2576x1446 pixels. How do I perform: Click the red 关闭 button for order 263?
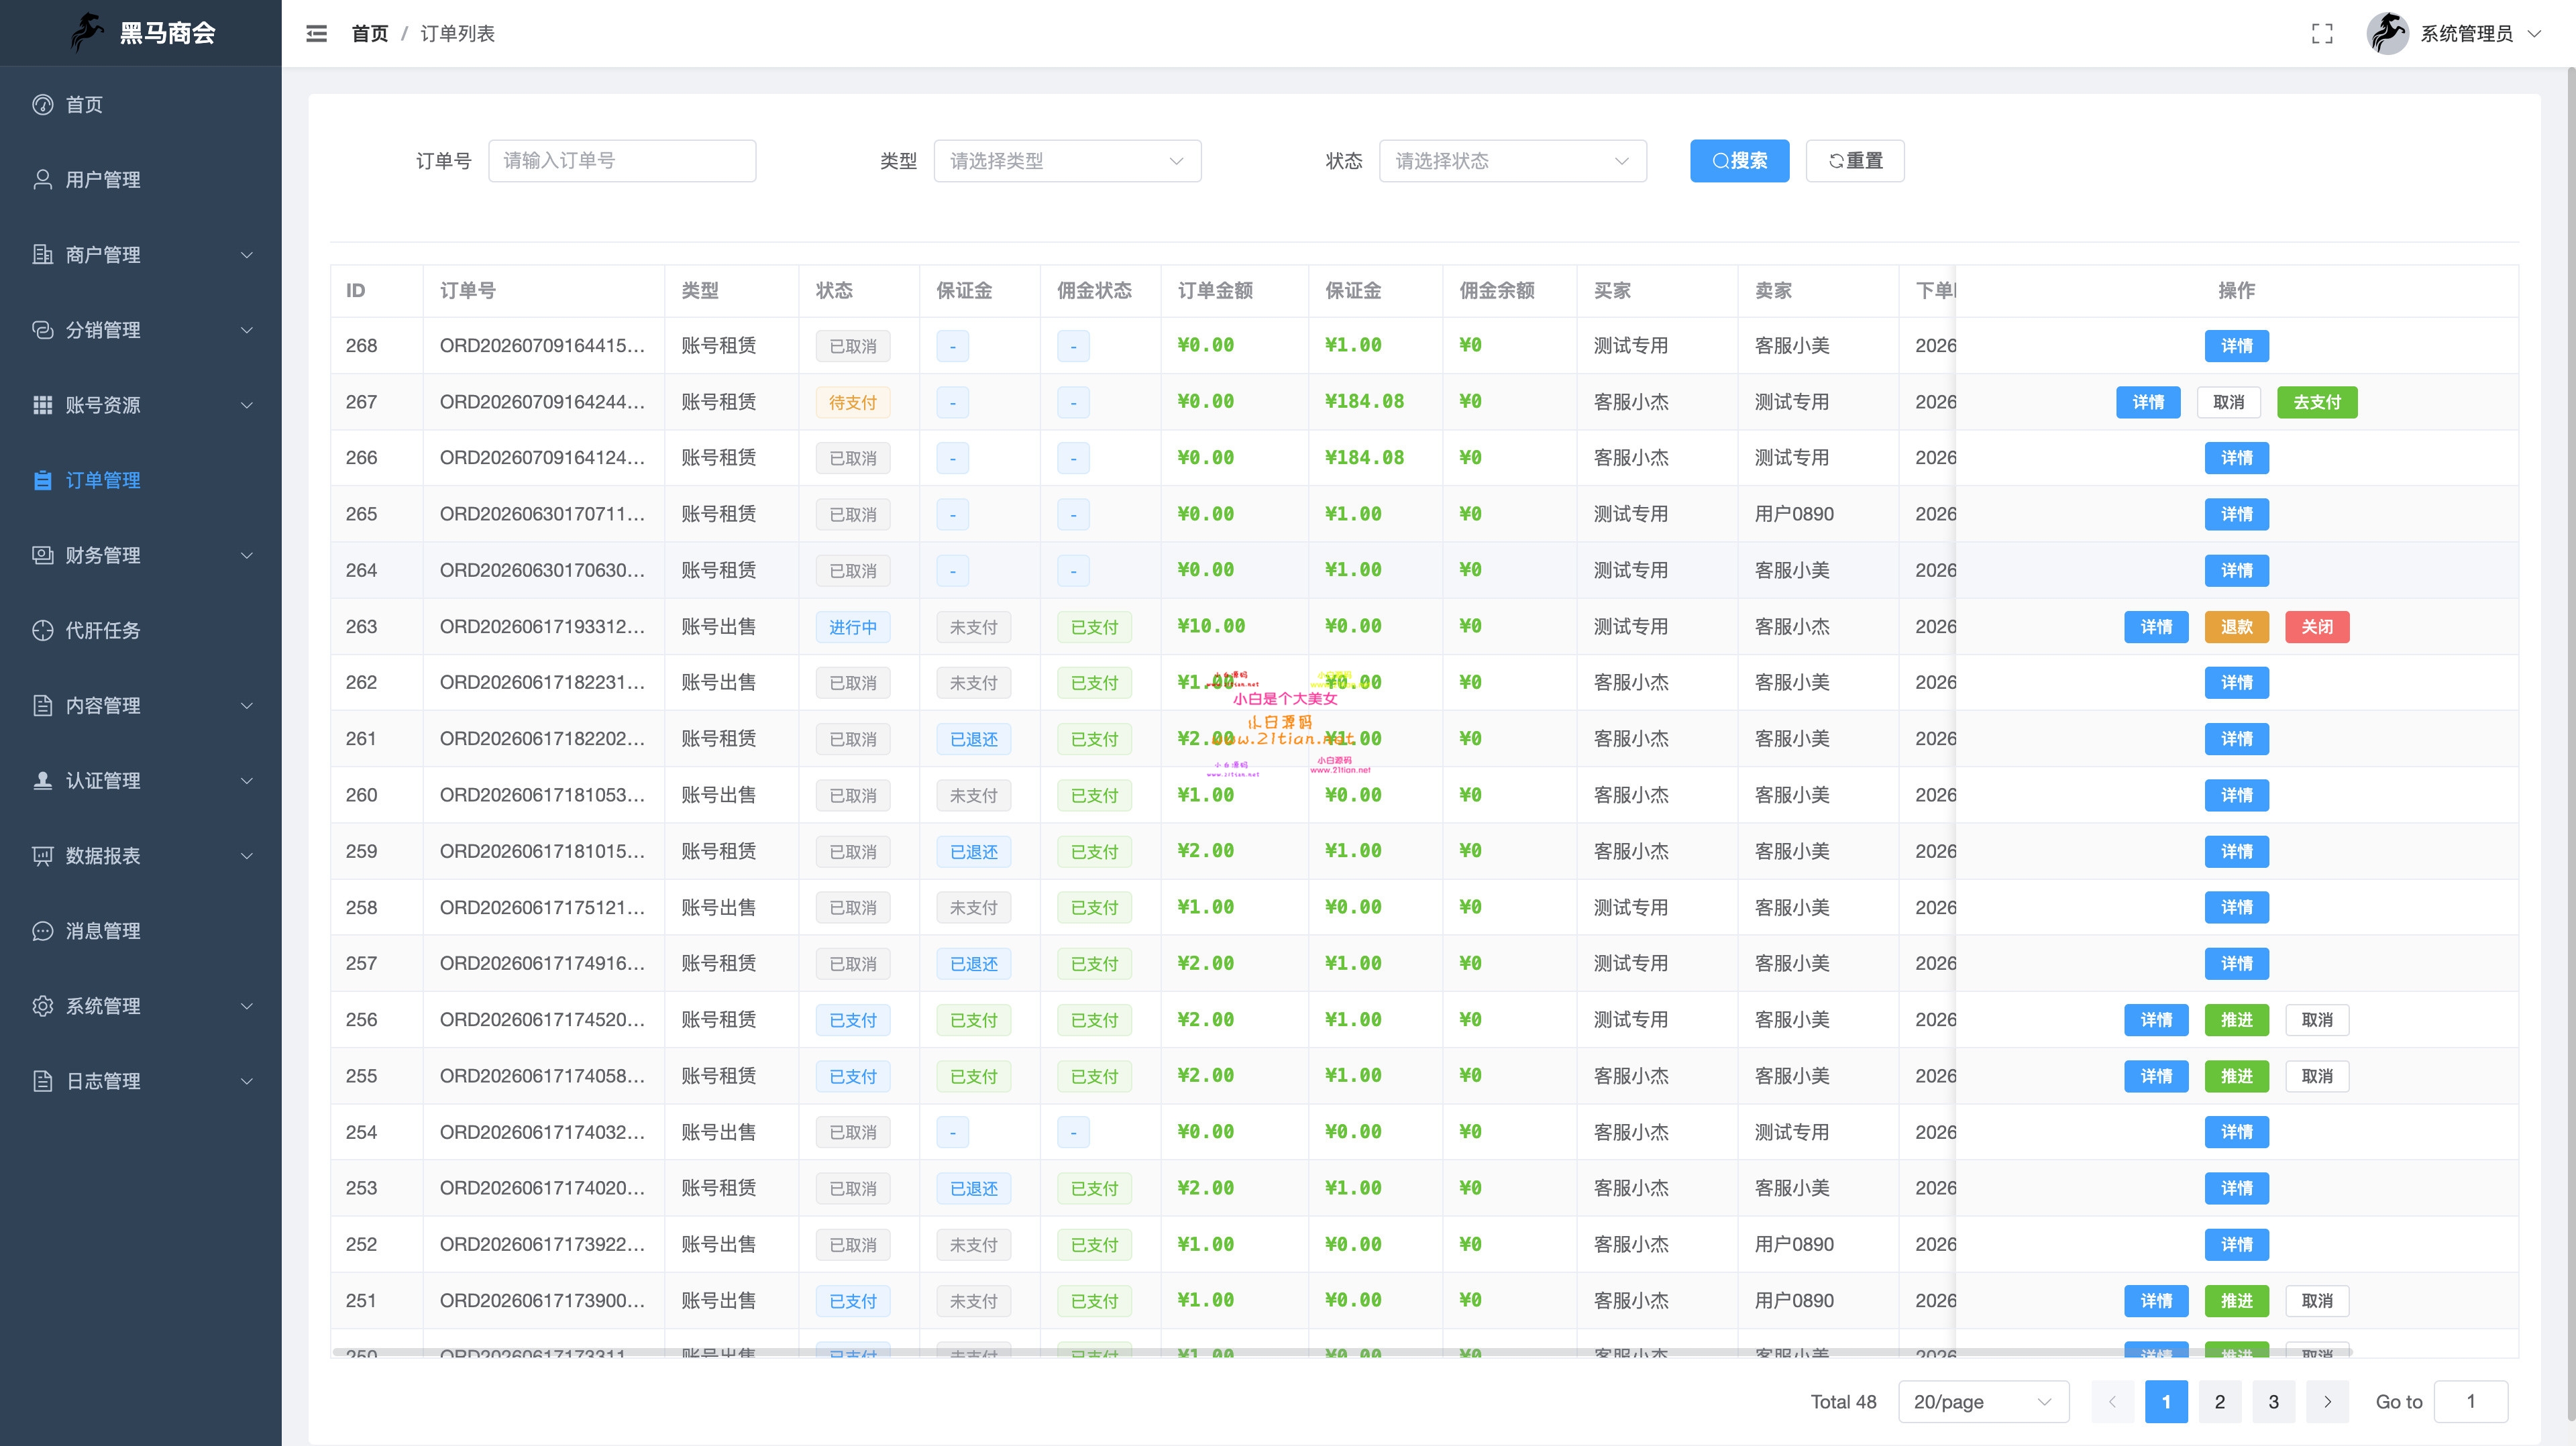click(2317, 626)
